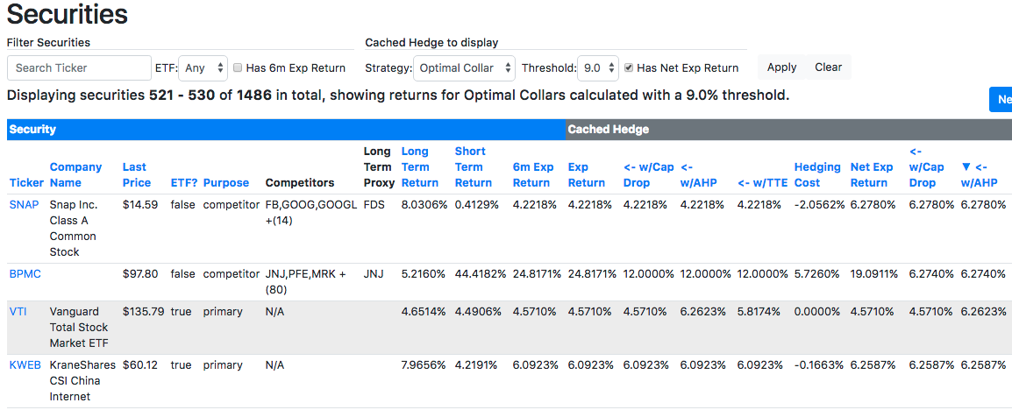Click BPMC long term proxy JNJ
Image resolution: width=1012 pixels, height=410 pixels.
[373, 274]
